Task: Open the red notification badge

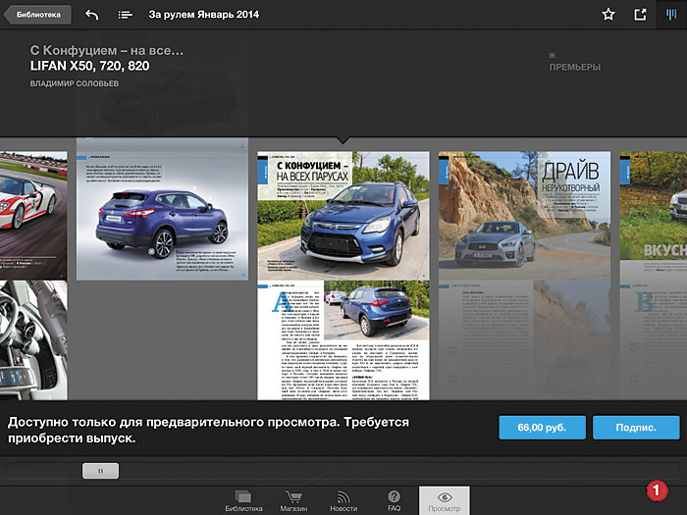Action: click(659, 489)
